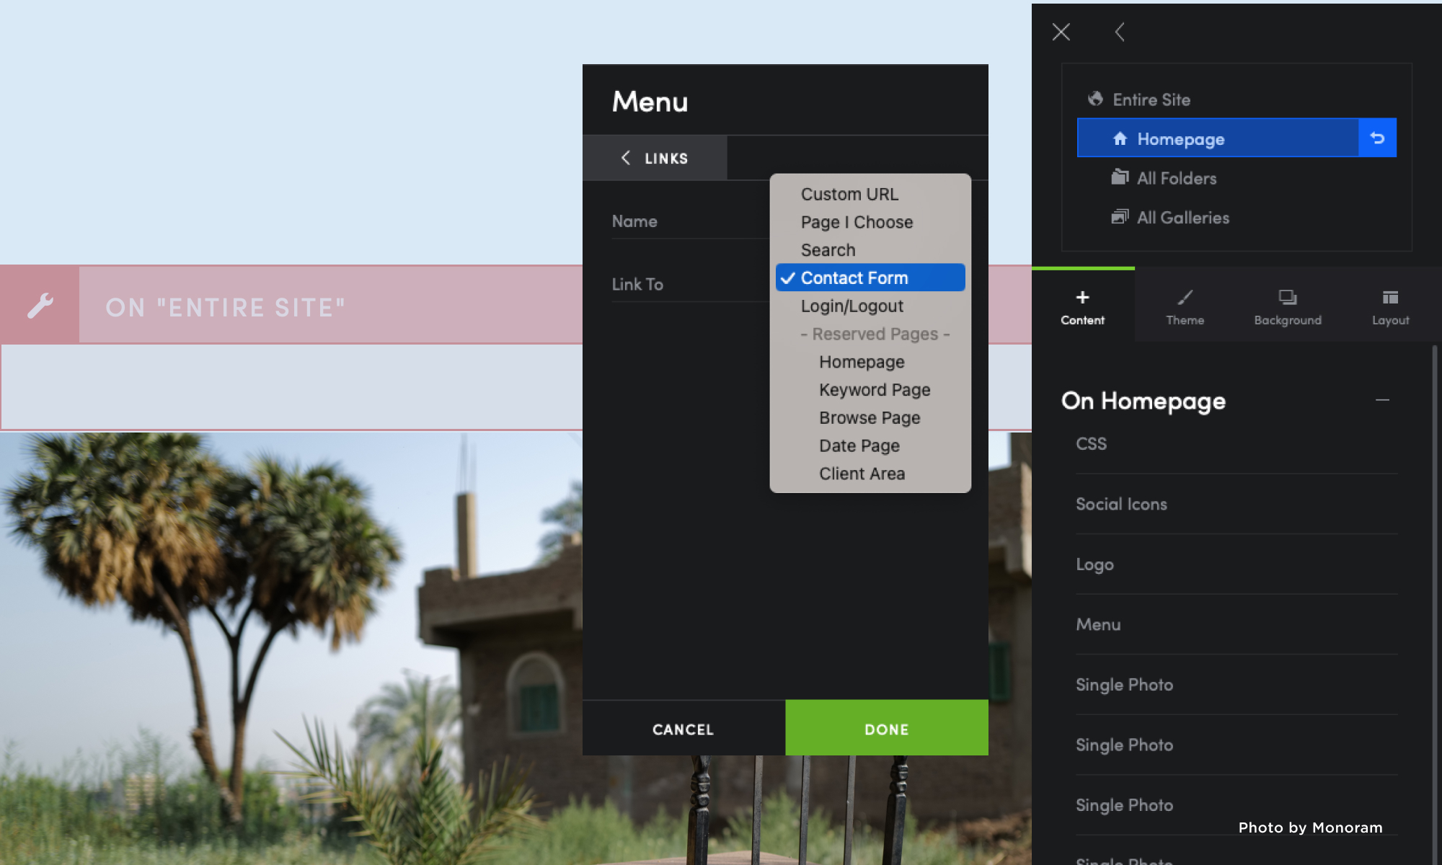Viewport: 1442px width, 865px height.
Task: Choose Login/Logout from the link options
Action: tap(852, 306)
